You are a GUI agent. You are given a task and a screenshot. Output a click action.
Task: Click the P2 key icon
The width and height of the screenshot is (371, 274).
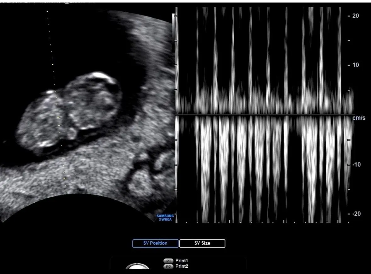pyautogui.click(x=168, y=266)
